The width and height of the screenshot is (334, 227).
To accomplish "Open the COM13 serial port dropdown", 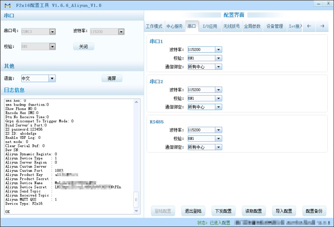I will coord(52,32).
